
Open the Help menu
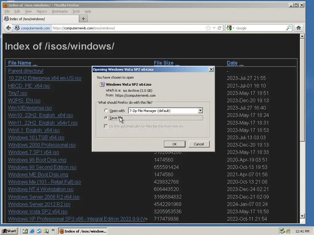pyautogui.click(x=88, y=11)
